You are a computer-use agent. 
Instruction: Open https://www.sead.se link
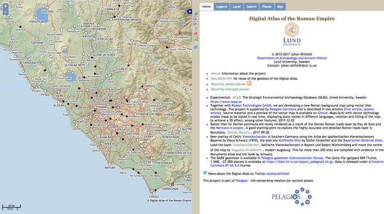[226, 102]
